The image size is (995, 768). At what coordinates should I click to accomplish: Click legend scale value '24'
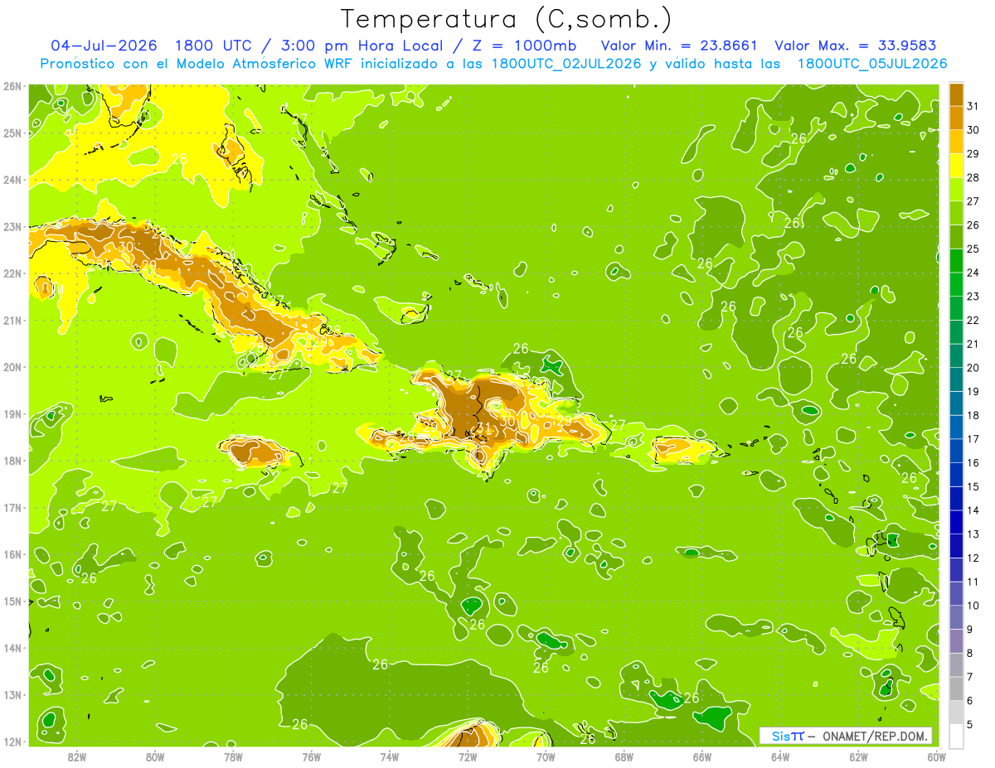point(973,273)
